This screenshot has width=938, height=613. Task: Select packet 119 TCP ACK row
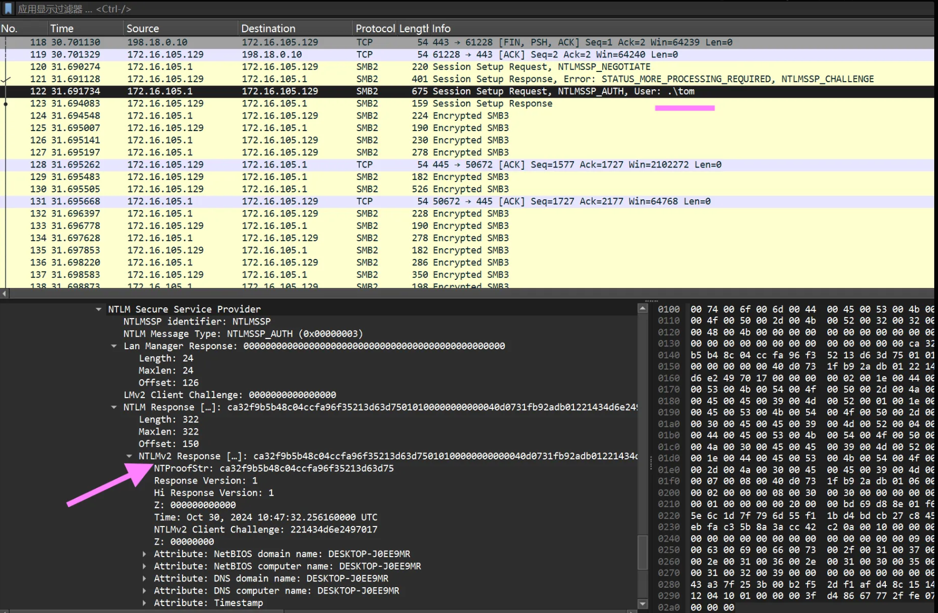point(467,55)
